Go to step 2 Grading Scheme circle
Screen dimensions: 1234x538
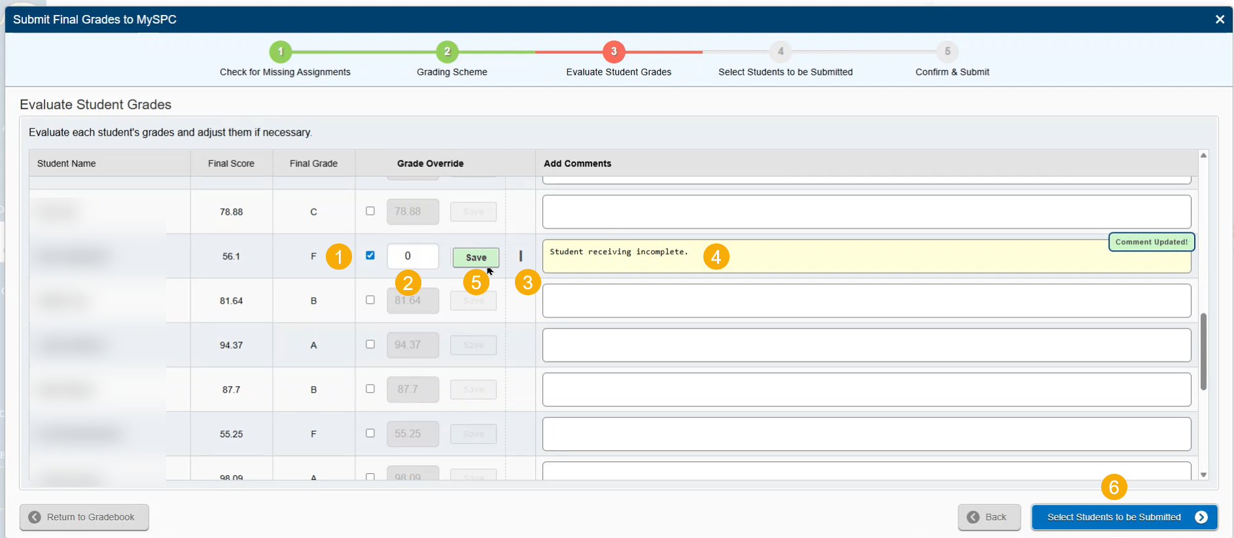[x=448, y=52]
